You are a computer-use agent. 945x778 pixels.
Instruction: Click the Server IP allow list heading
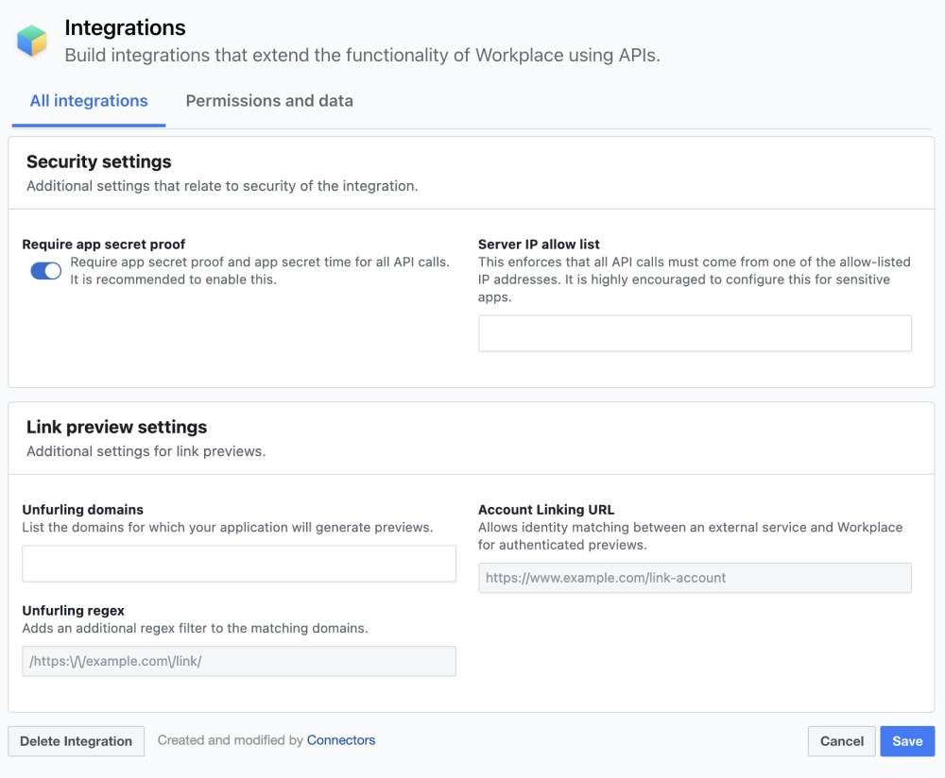tap(540, 244)
